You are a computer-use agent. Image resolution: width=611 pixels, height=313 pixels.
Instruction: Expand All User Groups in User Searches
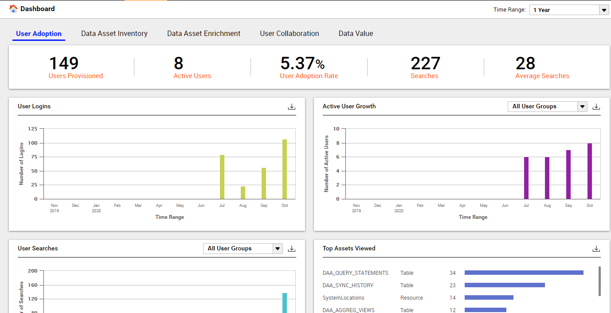[243, 249]
